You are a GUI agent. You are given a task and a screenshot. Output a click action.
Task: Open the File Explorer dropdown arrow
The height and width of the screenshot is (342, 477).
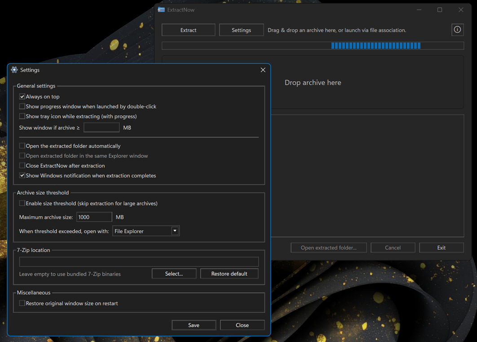click(x=175, y=231)
